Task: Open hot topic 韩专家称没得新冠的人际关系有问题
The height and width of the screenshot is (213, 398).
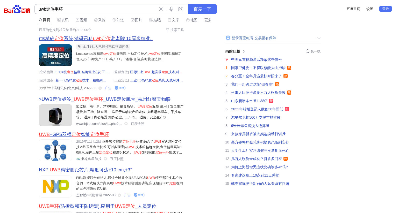Action: tap(260, 184)
